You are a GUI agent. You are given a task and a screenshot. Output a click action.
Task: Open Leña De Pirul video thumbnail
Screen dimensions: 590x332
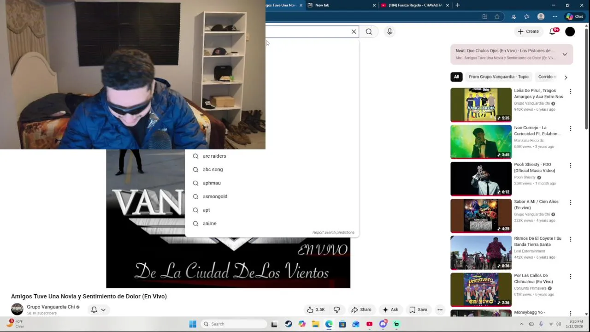coord(481,105)
